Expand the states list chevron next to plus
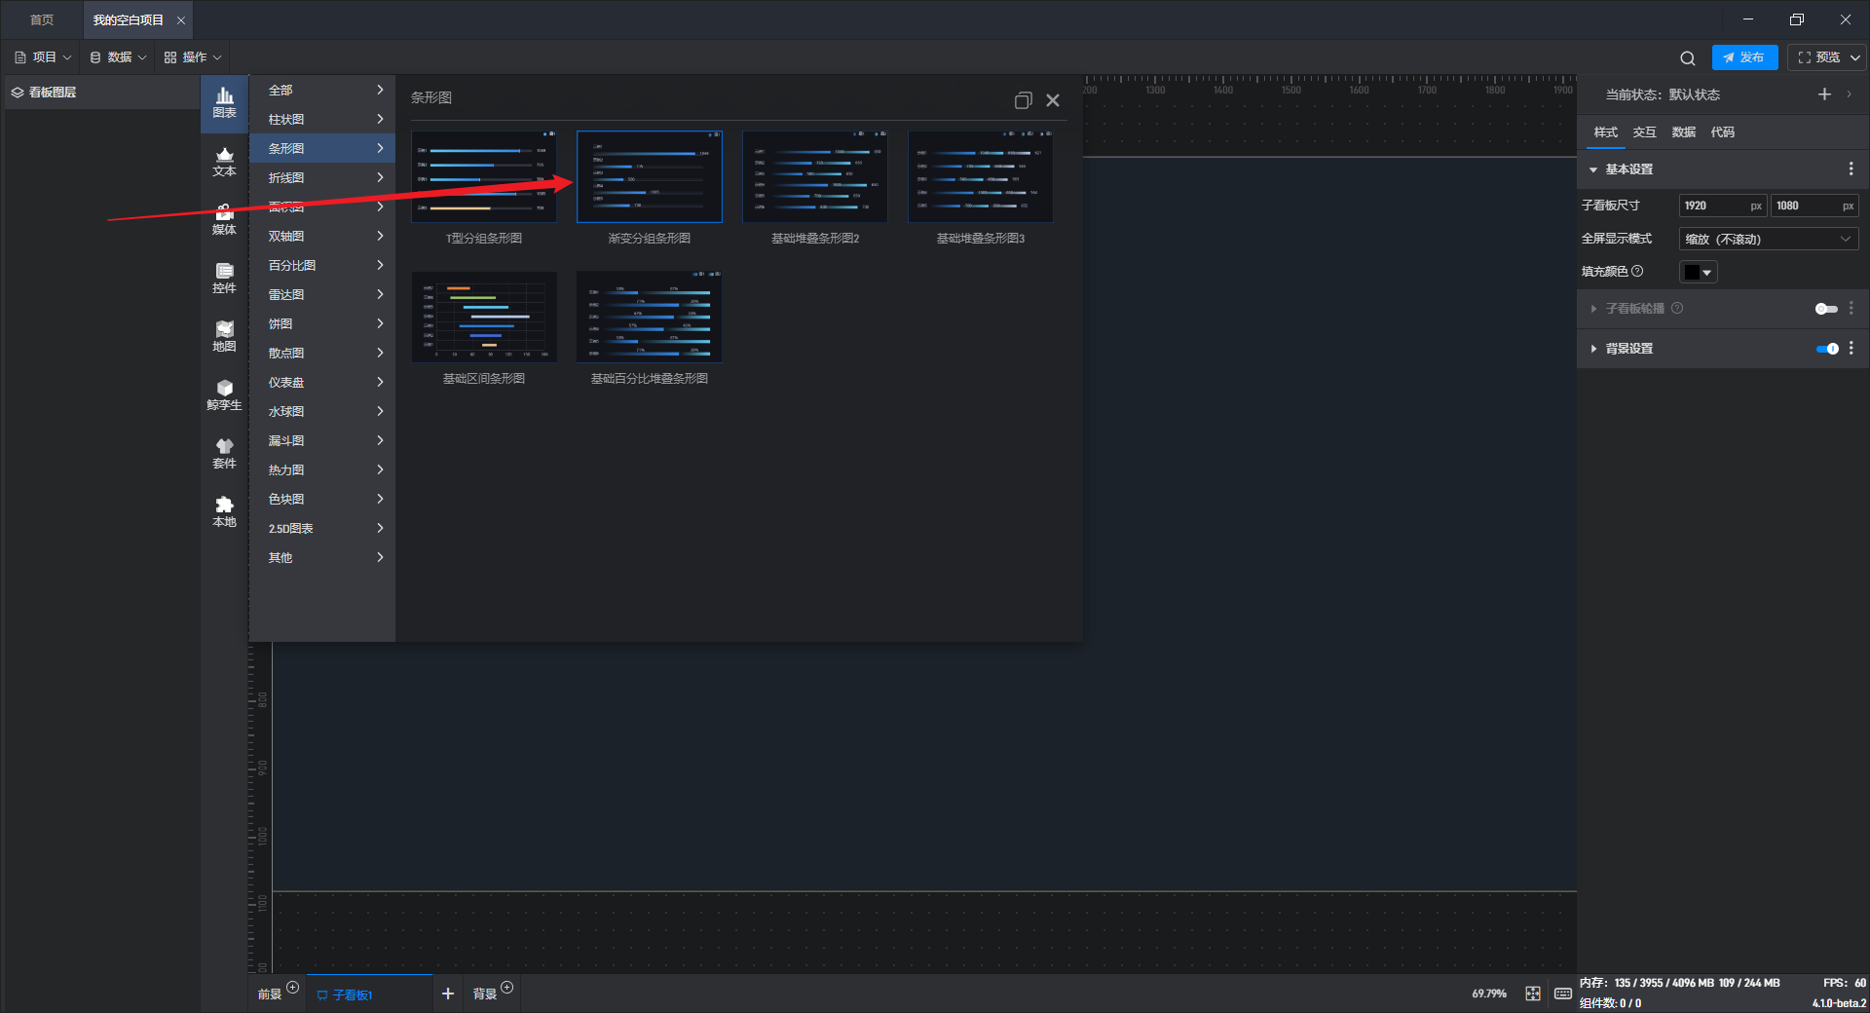This screenshot has height=1013, width=1870. [1849, 94]
